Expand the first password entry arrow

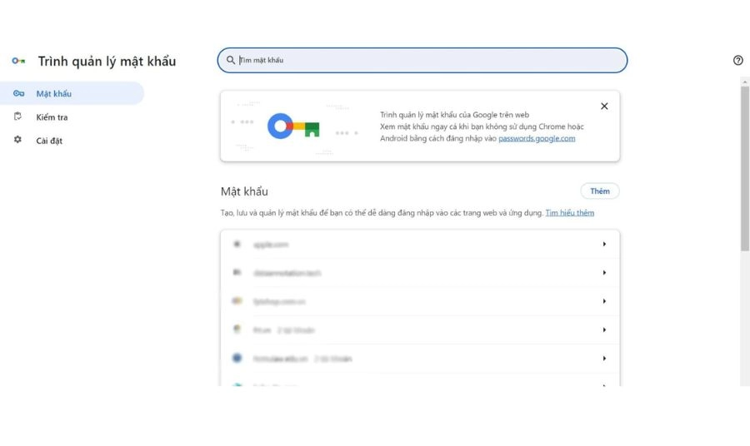click(x=604, y=244)
